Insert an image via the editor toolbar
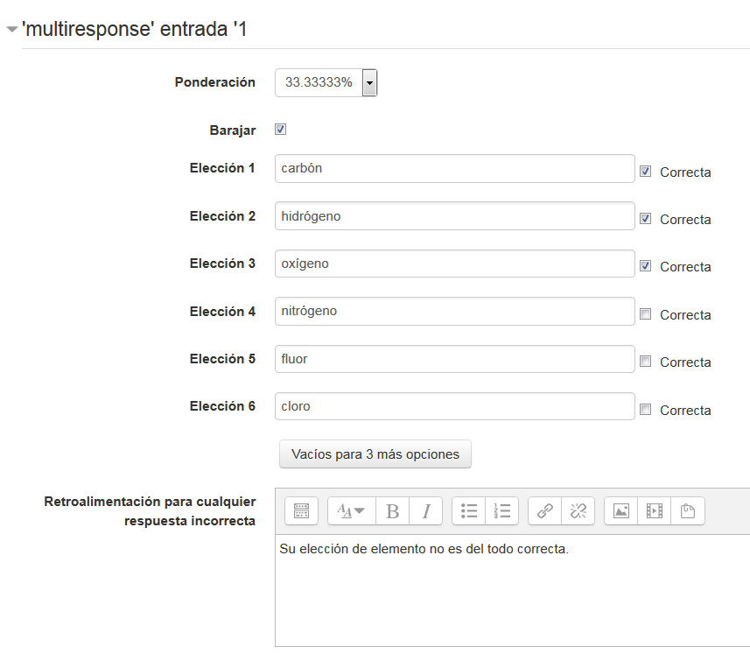 click(621, 511)
